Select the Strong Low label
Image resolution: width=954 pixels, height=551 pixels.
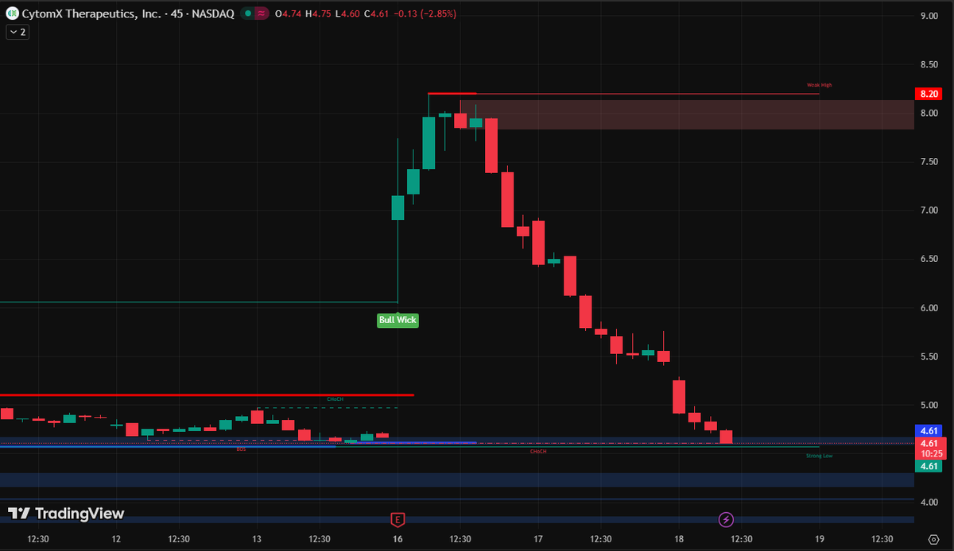pos(819,456)
